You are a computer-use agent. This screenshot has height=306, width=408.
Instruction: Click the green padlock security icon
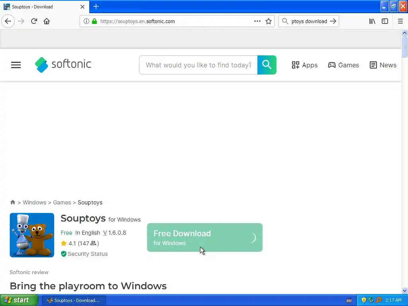tap(94, 21)
